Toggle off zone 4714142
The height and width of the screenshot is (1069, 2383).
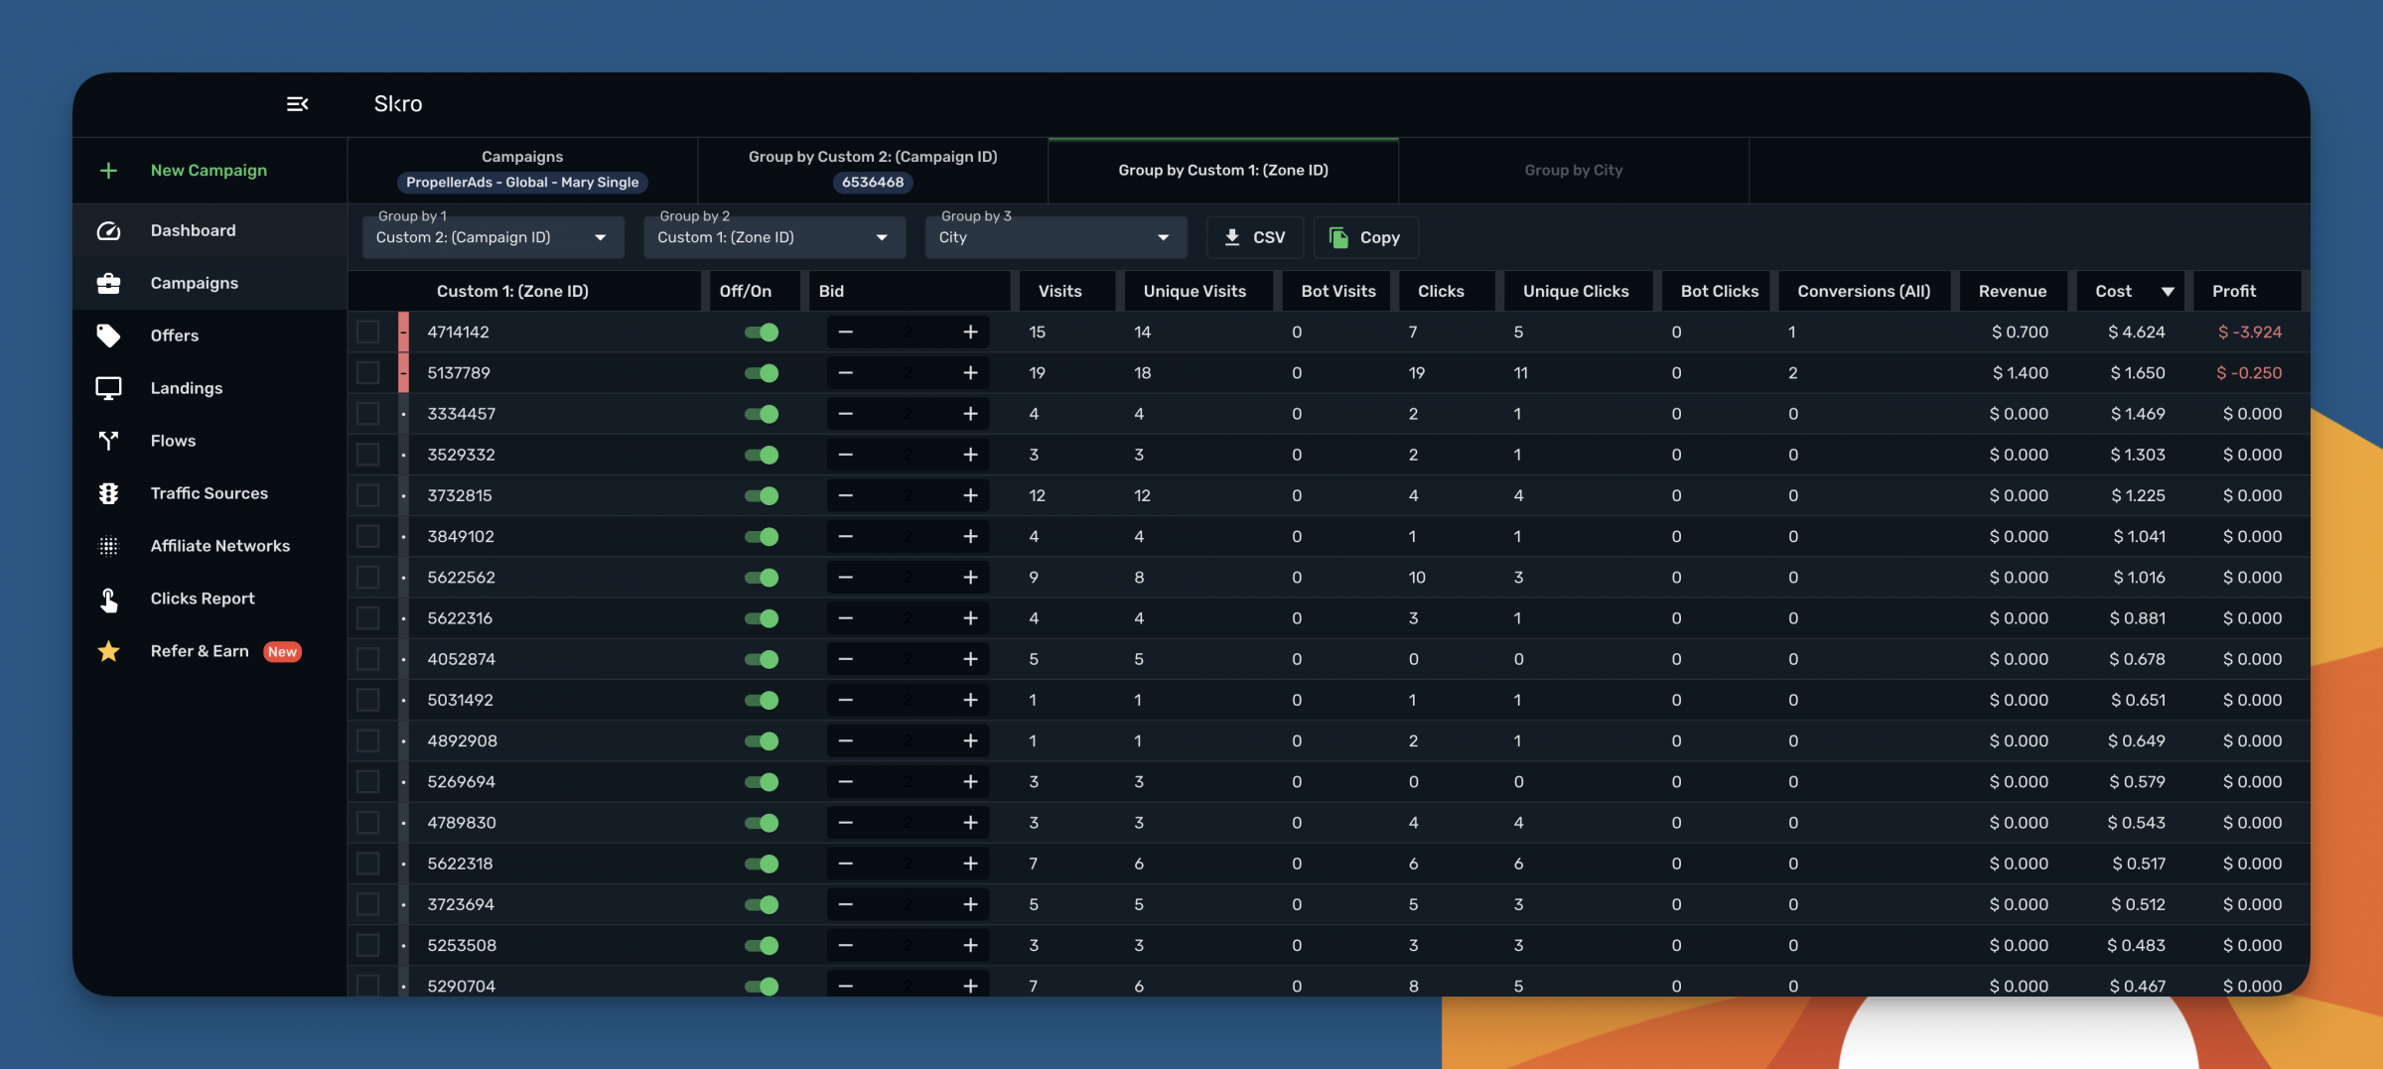pyautogui.click(x=762, y=333)
